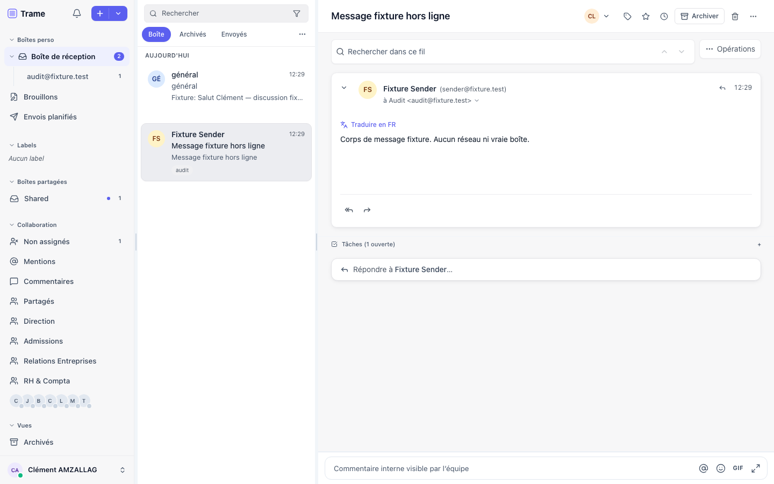The image size is (774, 484).
Task: Collapse the Fixture Sender message
Action: [x=344, y=88]
